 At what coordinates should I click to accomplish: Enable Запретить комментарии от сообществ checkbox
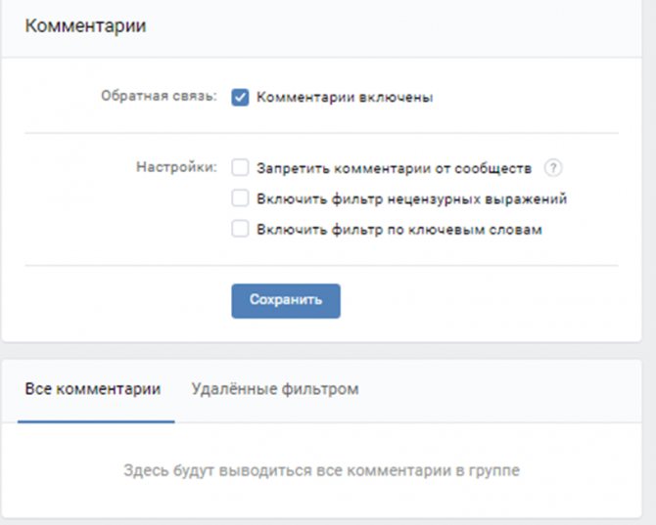(x=240, y=167)
